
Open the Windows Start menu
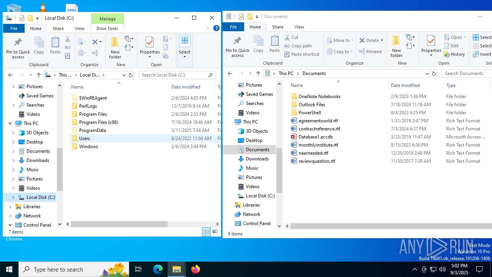tap(9, 269)
